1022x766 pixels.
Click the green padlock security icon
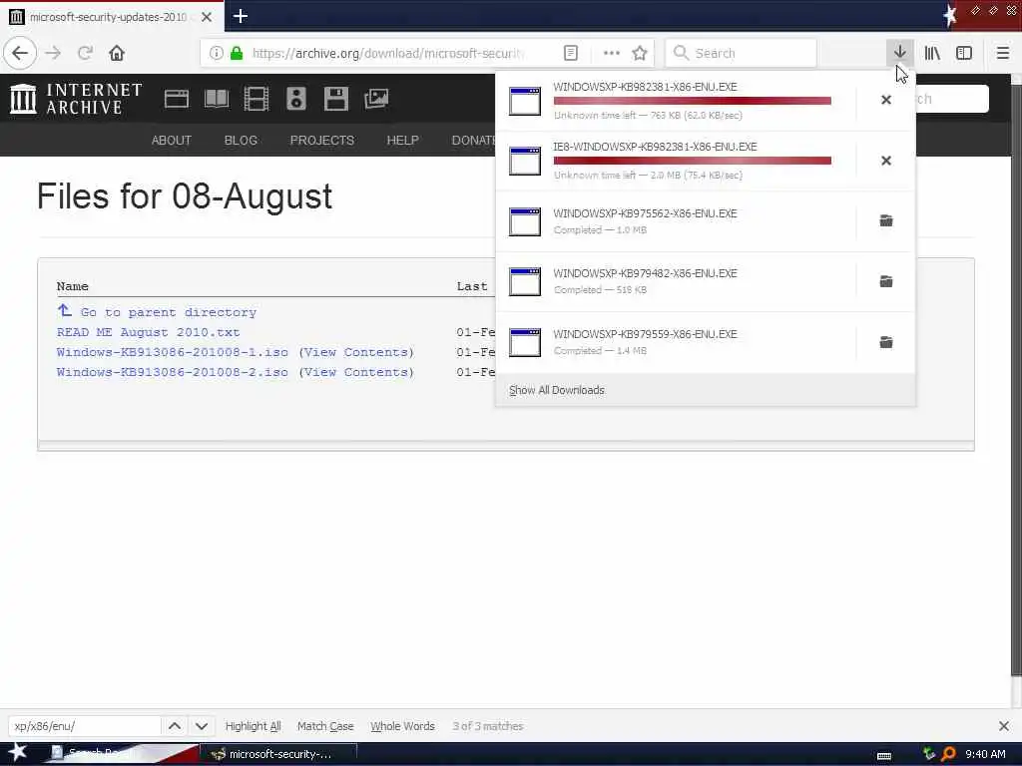[x=237, y=53]
